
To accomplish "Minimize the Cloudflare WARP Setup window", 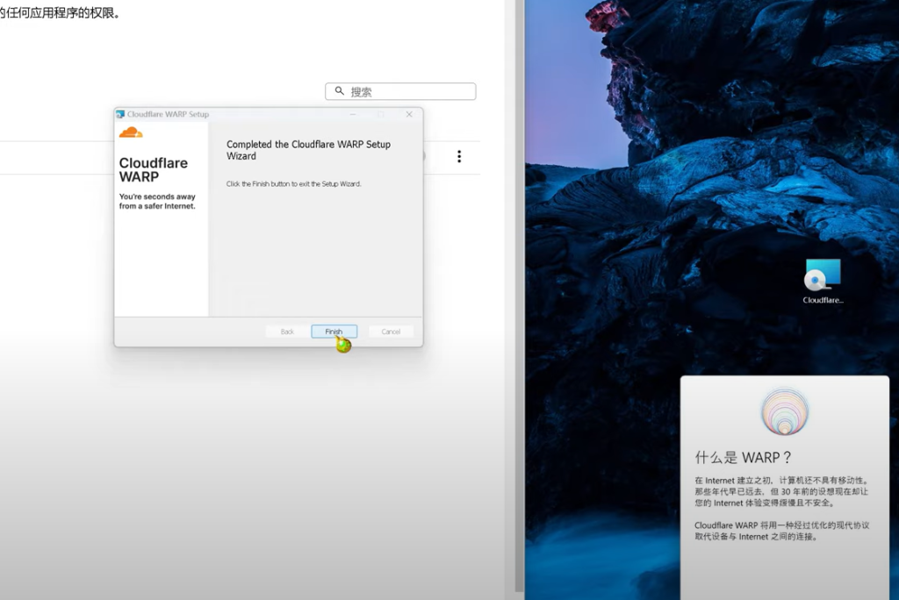I will point(353,114).
